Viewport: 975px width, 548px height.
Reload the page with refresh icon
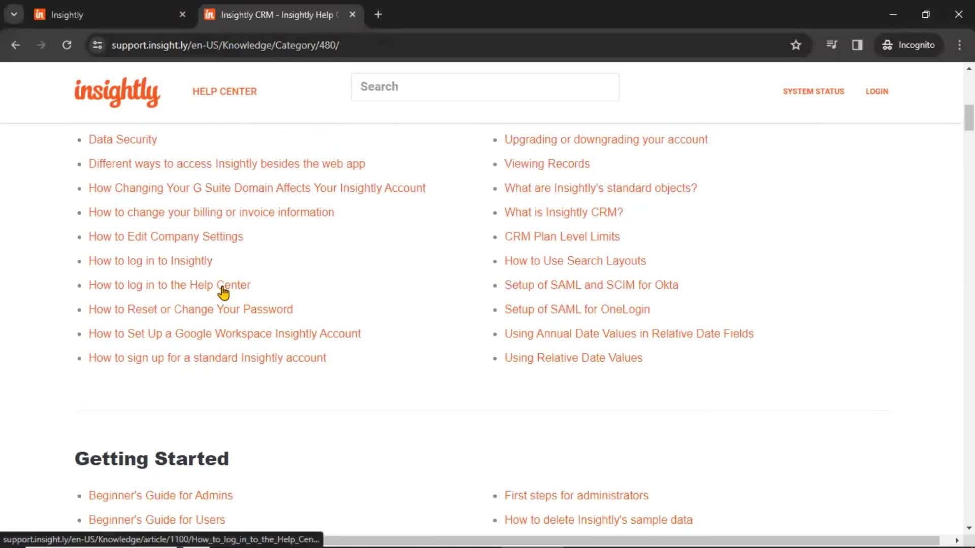[67, 45]
